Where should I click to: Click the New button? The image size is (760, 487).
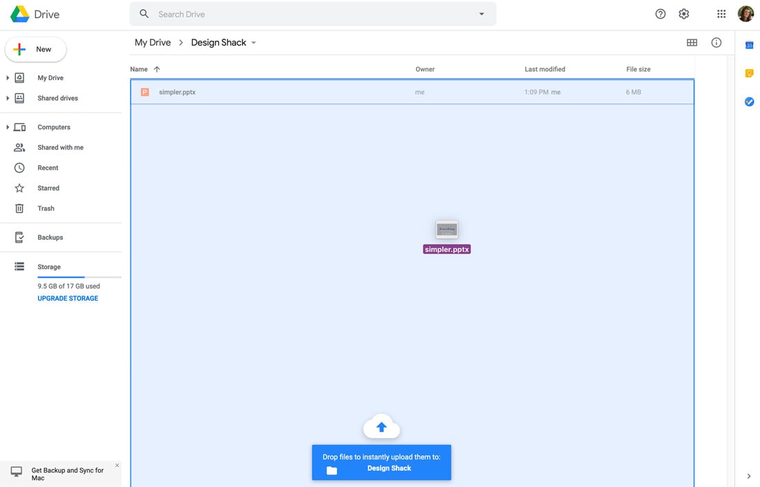pyautogui.click(x=35, y=50)
